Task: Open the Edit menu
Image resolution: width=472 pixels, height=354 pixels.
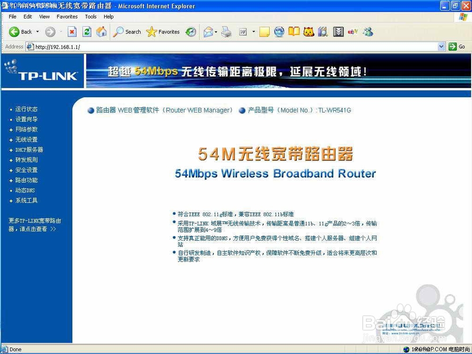Action: (28, 17)
